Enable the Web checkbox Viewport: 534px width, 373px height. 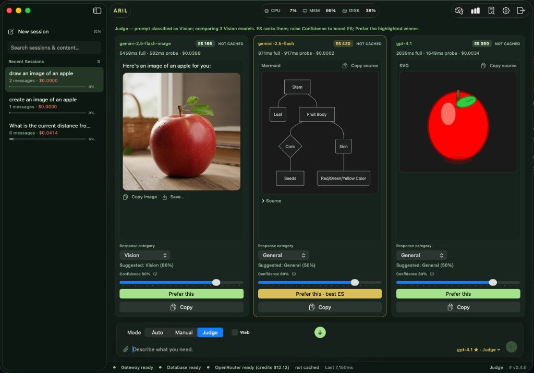pyautogui.click(x=235, y=332)
